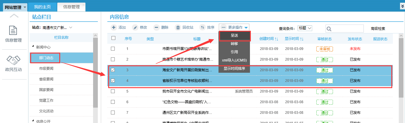Collapse the 更多操作 dropdown arrow
The height and width of the screenshot is (123, 405).
pos(246,27)
